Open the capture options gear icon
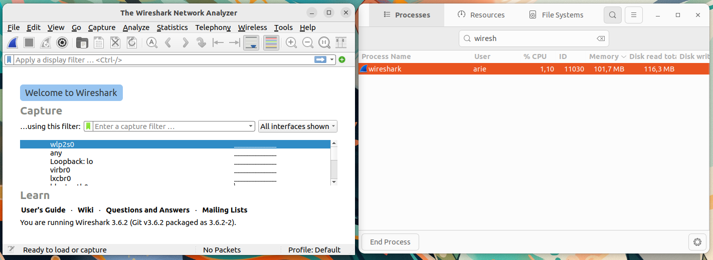 point(62,42)
